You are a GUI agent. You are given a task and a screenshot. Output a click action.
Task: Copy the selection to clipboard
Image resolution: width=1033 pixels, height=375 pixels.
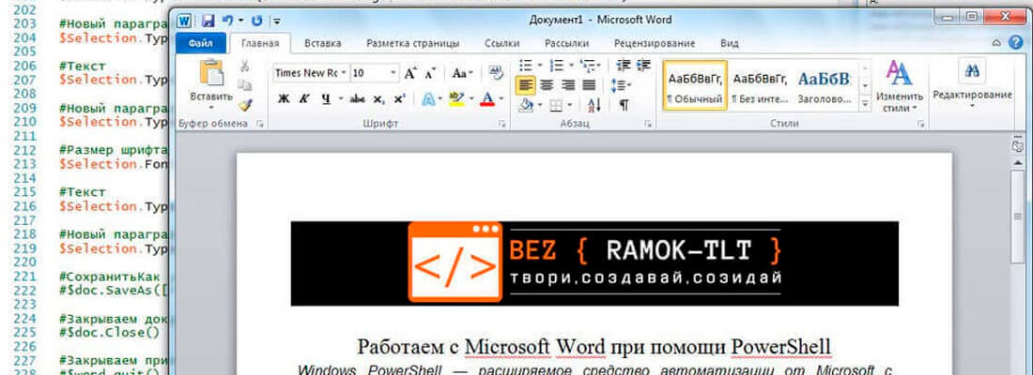tap(245, 85)
